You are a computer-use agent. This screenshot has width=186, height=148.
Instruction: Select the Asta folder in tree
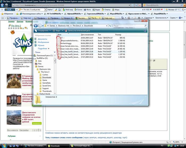40,61
